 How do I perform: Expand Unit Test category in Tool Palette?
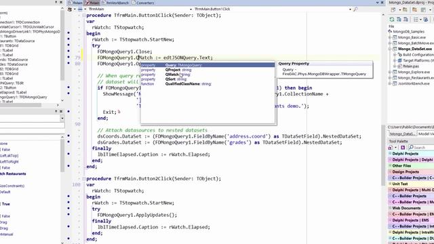[391, 184]
